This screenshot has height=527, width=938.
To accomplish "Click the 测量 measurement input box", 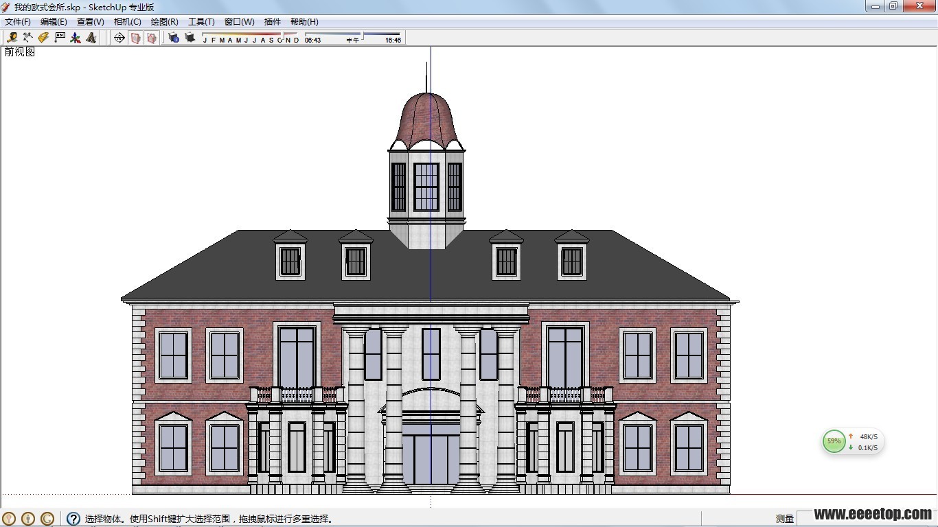I will click(x=867, y=519).
